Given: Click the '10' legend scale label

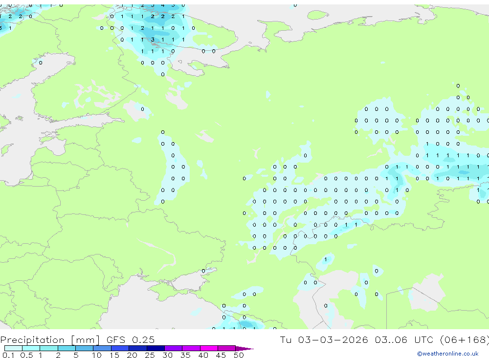Looking at the screenshot, I should coord(97,355).
